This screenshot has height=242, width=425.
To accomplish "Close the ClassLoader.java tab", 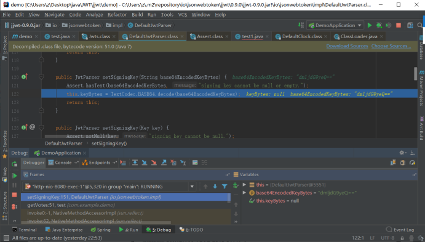I will (x=381, y=36).
